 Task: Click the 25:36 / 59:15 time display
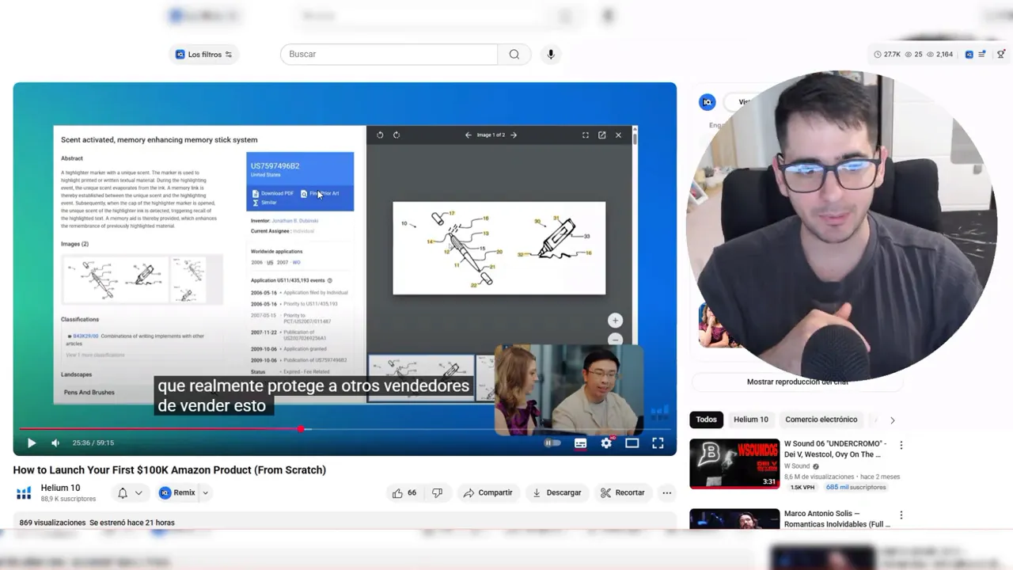click(x=93, y=443)
